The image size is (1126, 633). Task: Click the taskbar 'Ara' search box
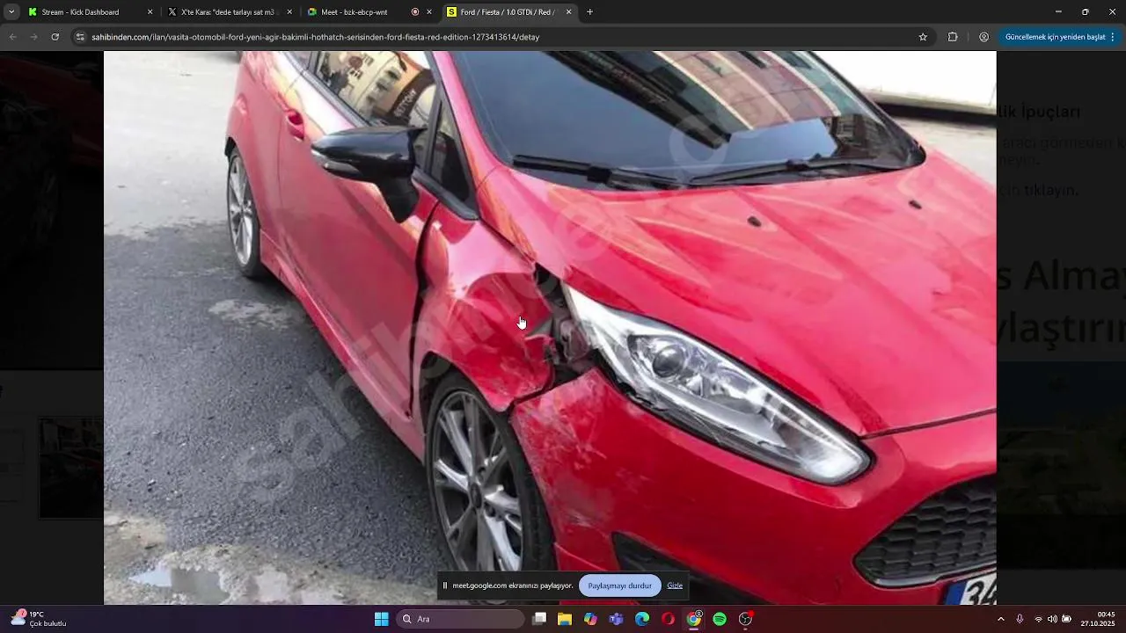460,619
